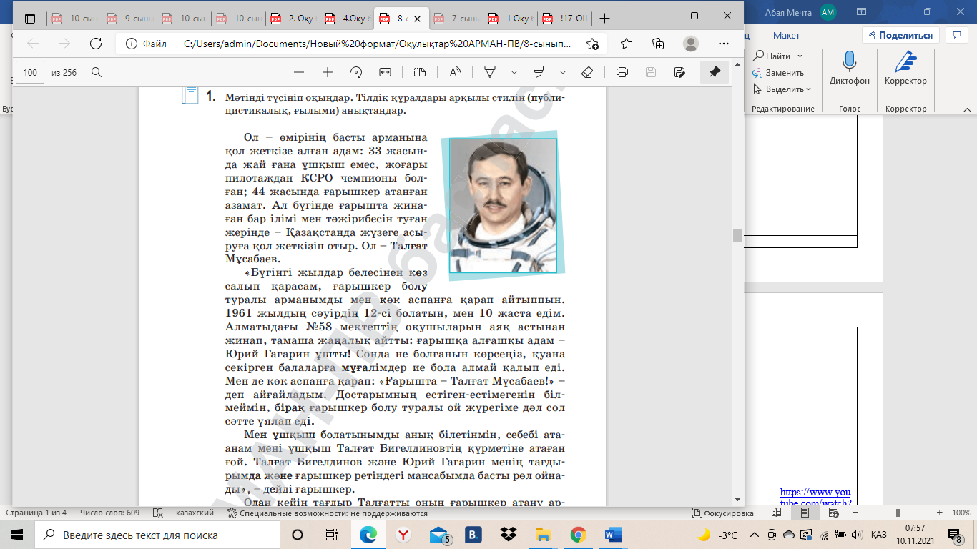This screenshot has width=977, height=549.
Task: Click Заменить in the Word ribbon
Action: [784, 73]
